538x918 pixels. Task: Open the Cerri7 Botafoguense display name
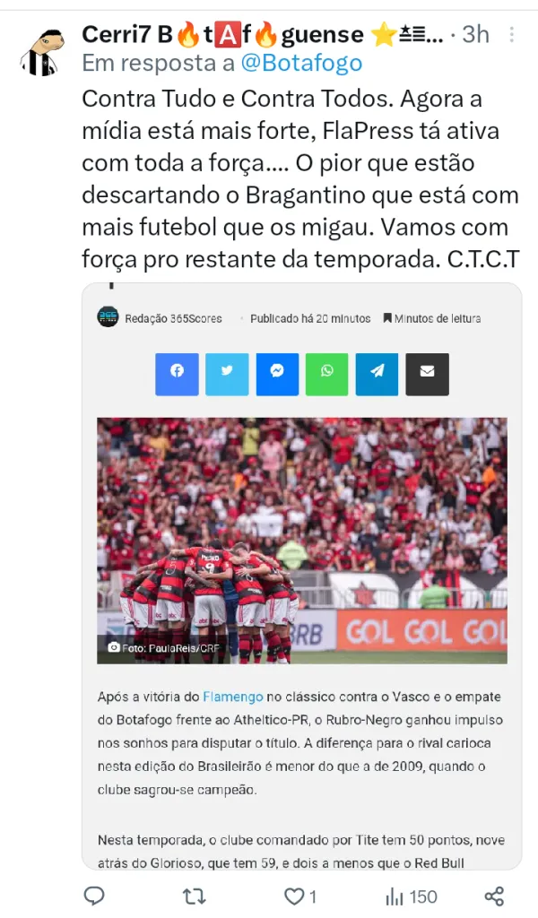click(263, 35)
